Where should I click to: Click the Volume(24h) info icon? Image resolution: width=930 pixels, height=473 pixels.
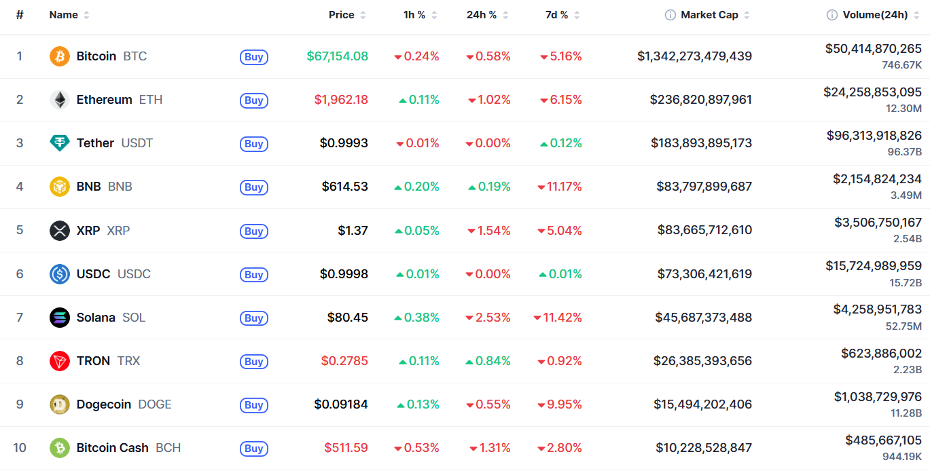tap(832, 15)
